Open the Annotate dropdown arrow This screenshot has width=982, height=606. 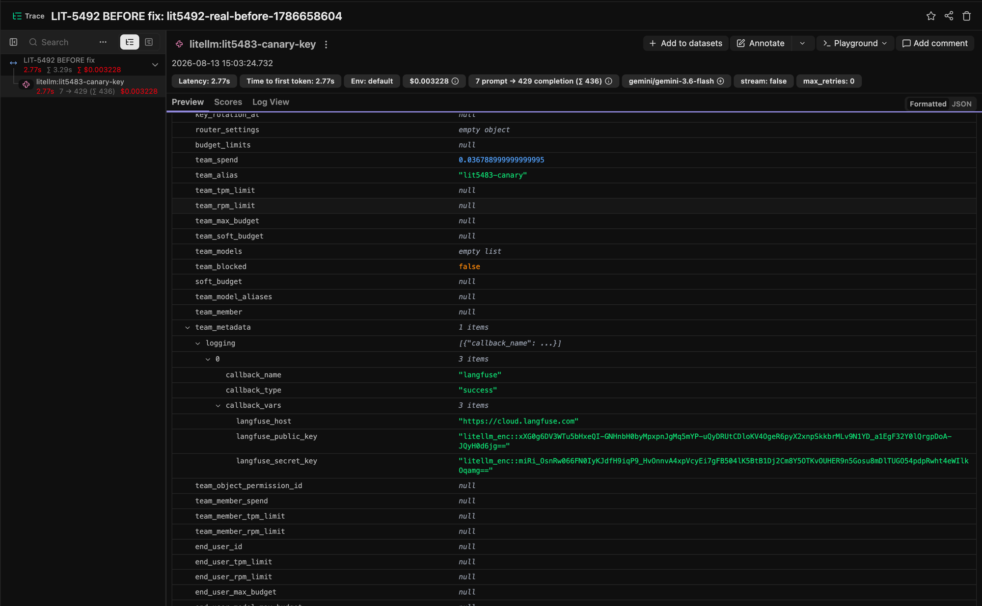pos(802,43)
